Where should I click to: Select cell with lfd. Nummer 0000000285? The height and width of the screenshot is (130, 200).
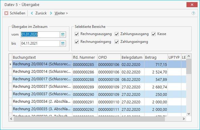point(85,64)
